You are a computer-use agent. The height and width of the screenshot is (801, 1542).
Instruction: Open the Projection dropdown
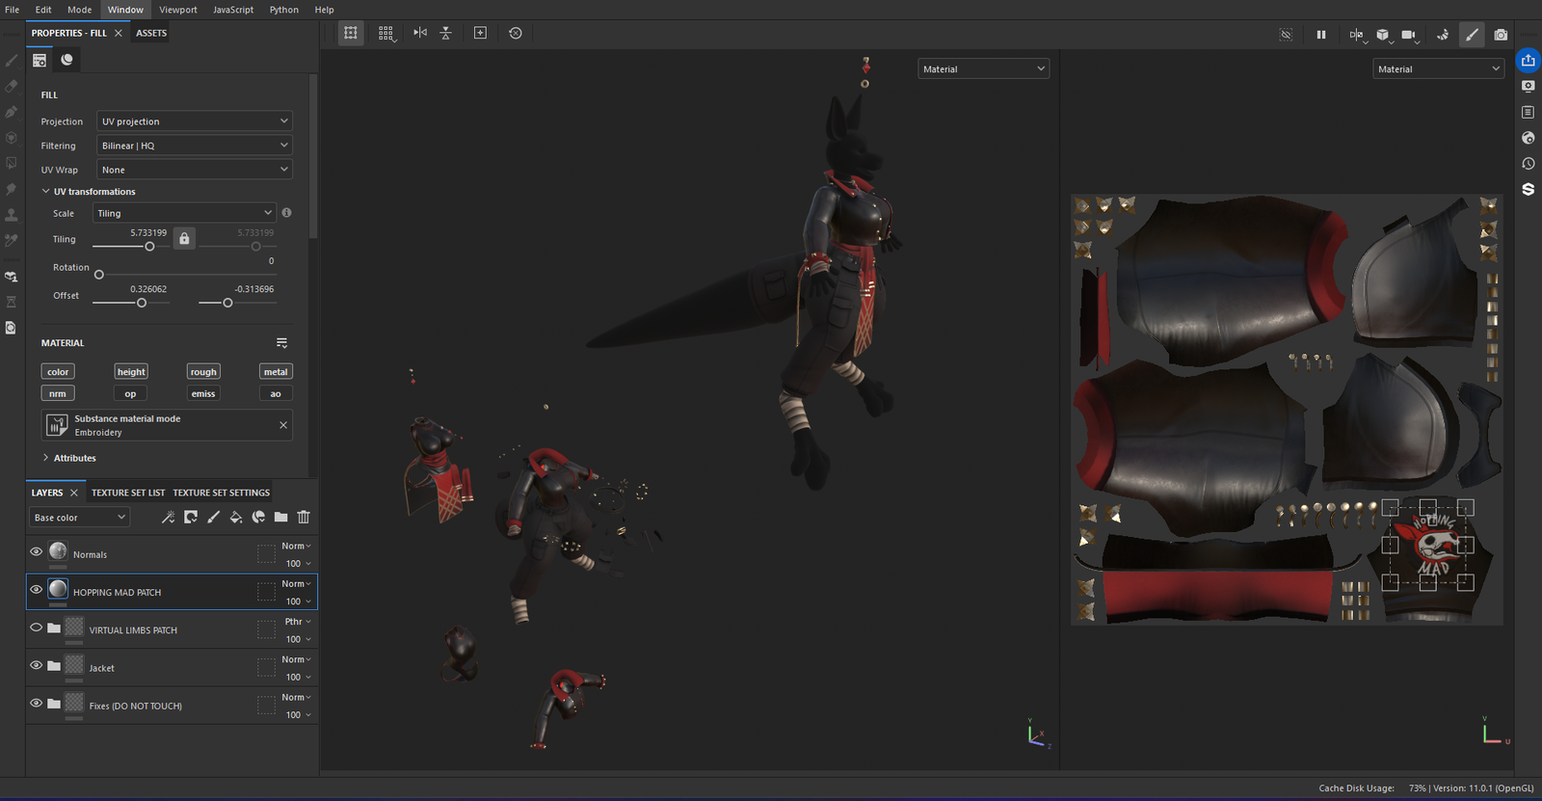(x=195, y=121)
